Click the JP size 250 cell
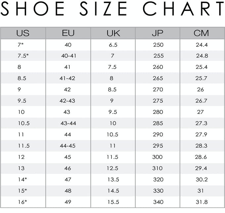Viewport: 225px width, 213px height. pyautogui.click(x=158, y=44)
